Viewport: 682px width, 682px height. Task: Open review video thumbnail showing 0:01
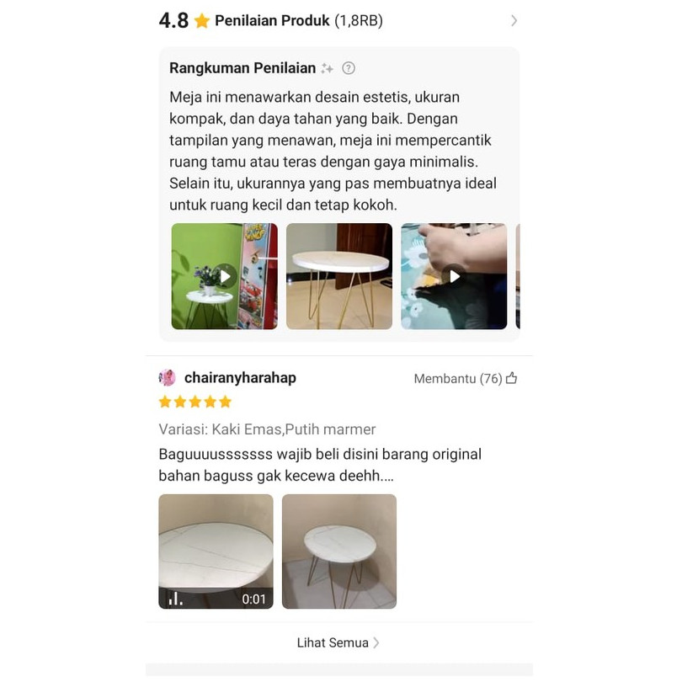[216, 551]
